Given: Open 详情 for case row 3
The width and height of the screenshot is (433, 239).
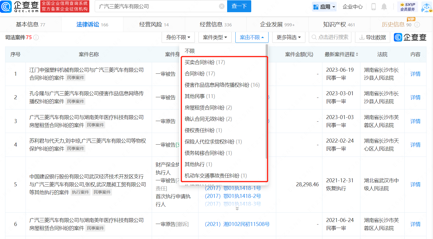Looking at the screenshot, I should pyautogui.click(x=415, y=121).
